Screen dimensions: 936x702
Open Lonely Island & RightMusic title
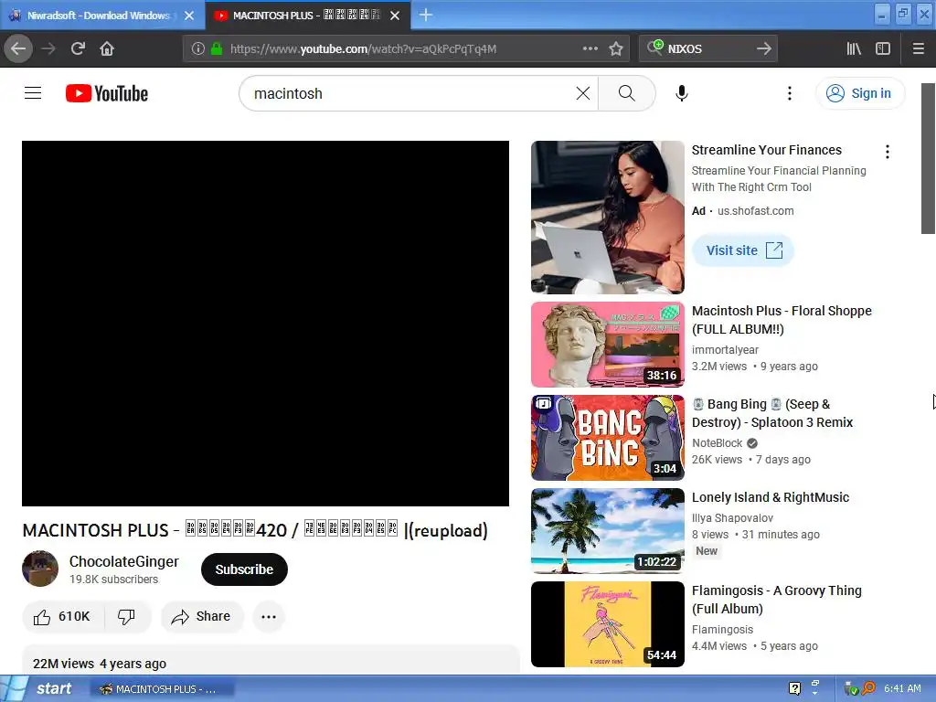coord(770,497)
